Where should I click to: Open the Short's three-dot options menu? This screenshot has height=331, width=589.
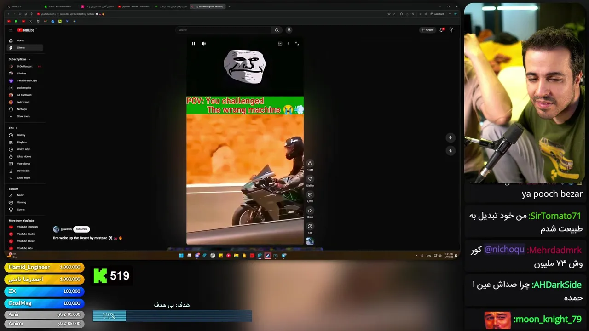[x=289, y=44]
